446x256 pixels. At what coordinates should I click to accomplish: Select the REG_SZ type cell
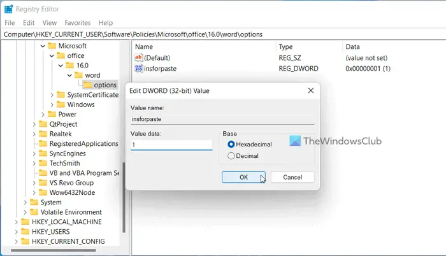290,58
